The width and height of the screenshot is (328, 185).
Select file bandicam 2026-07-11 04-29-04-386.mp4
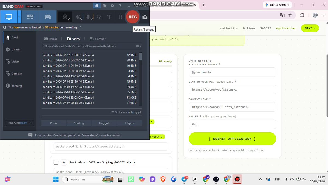point(89,66)
